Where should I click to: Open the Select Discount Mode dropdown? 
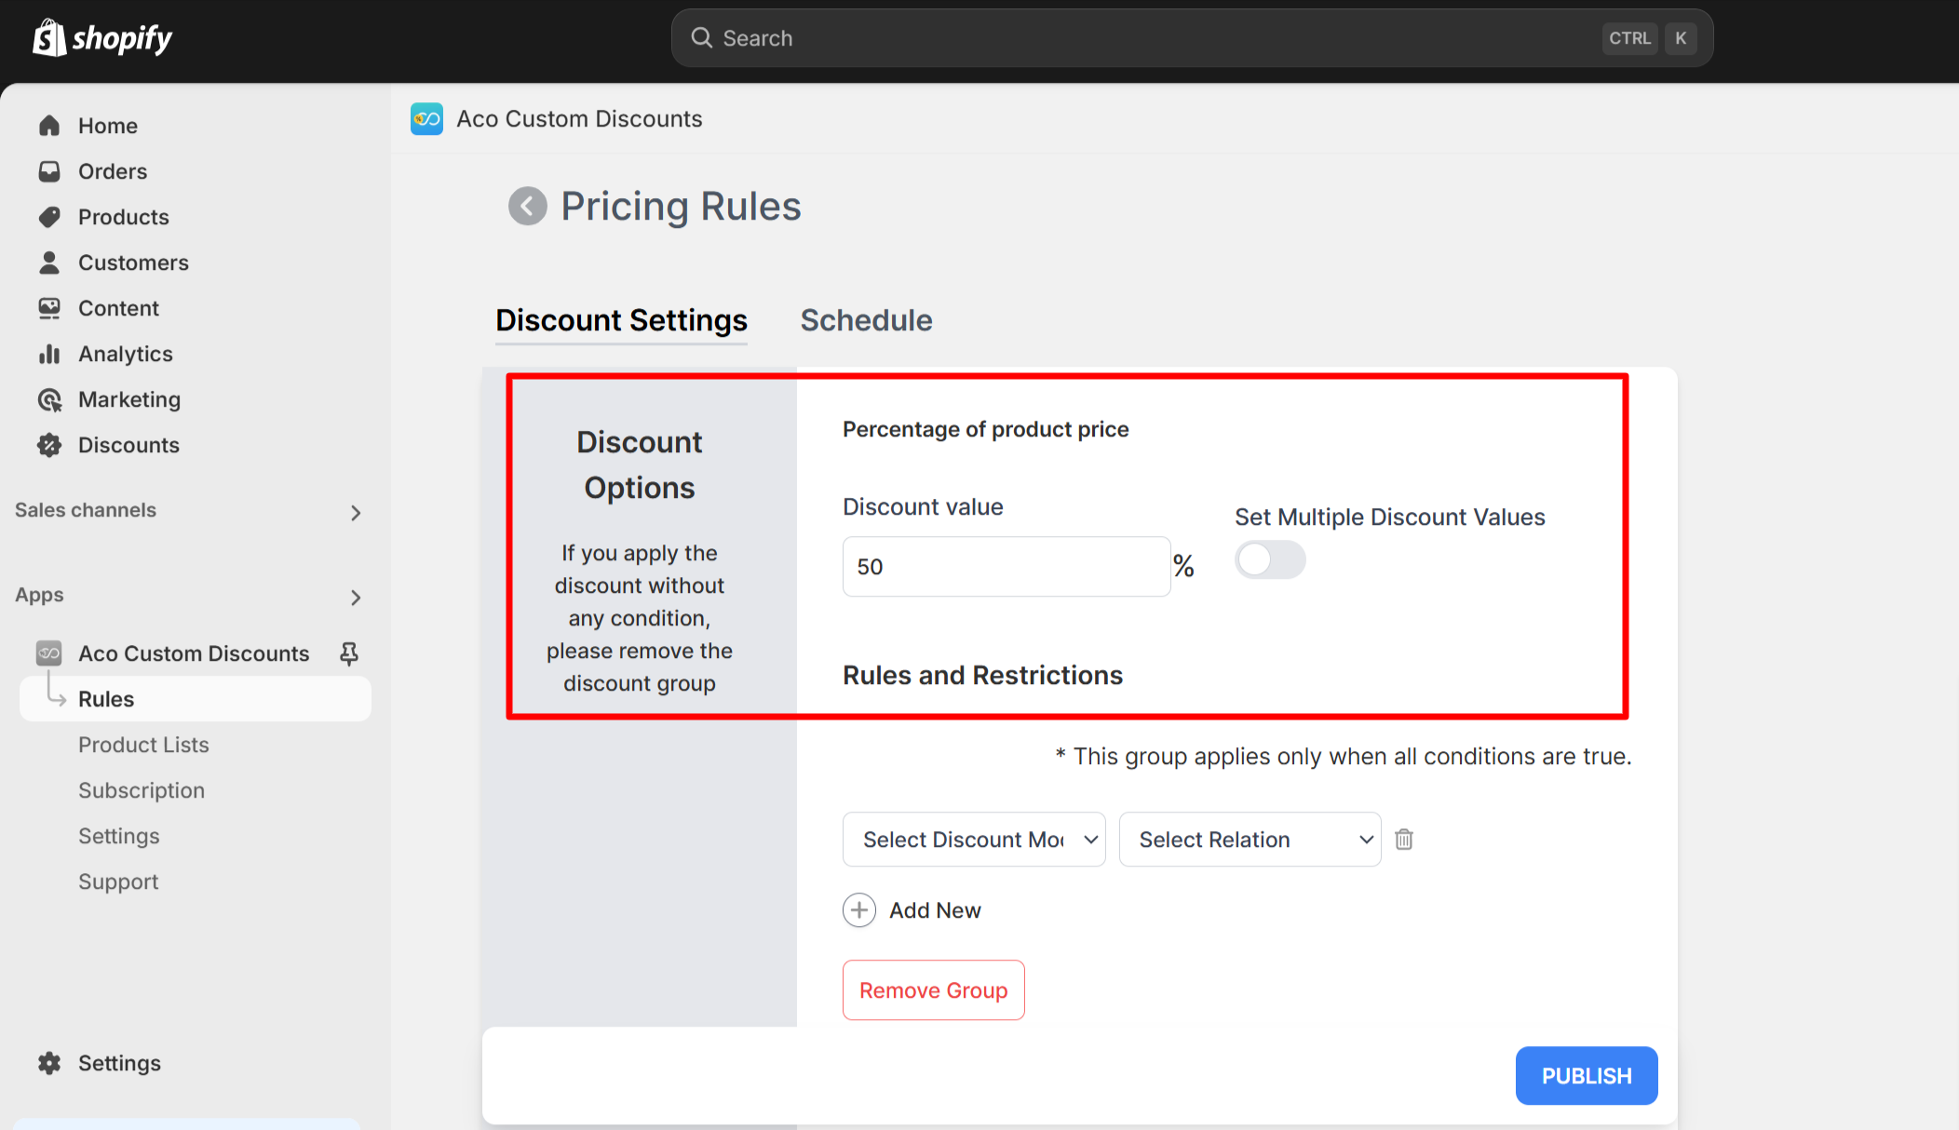pos(974,840)
